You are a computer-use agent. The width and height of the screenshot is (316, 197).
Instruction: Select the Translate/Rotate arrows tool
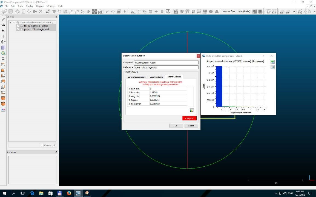(x=113, y=11)
